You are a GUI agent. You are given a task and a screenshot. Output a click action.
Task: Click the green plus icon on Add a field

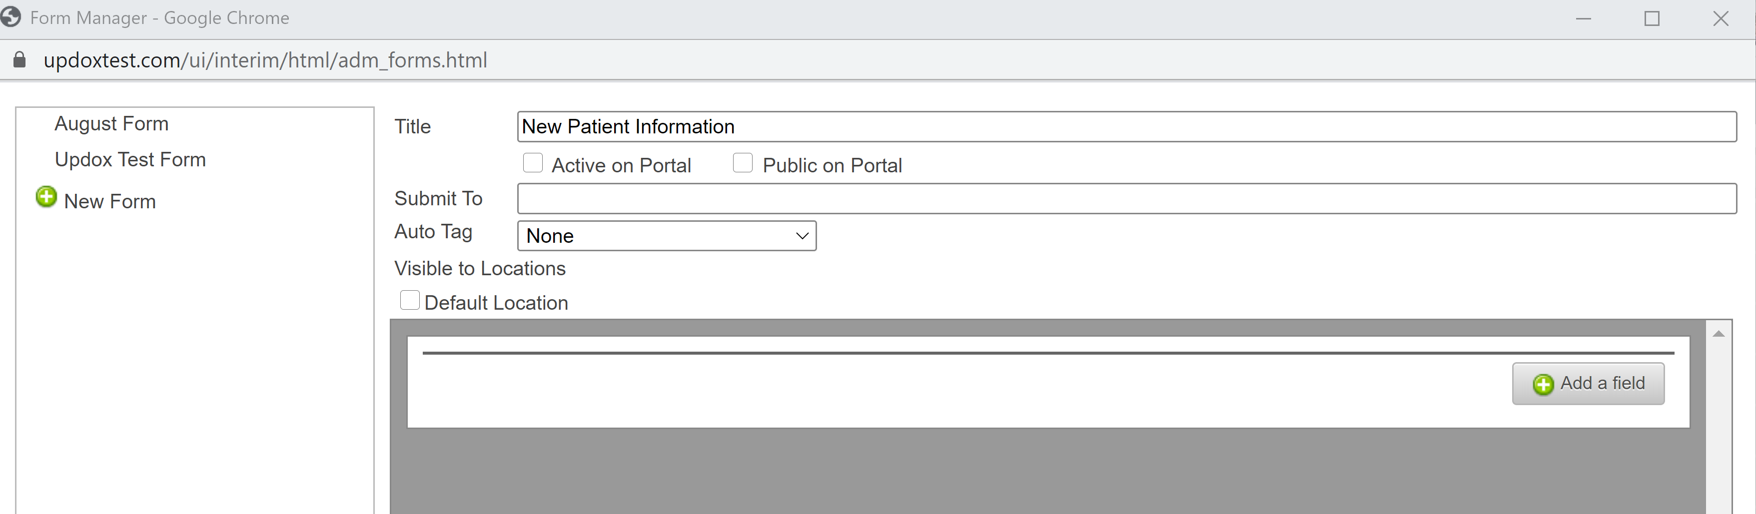(1543, 385)
